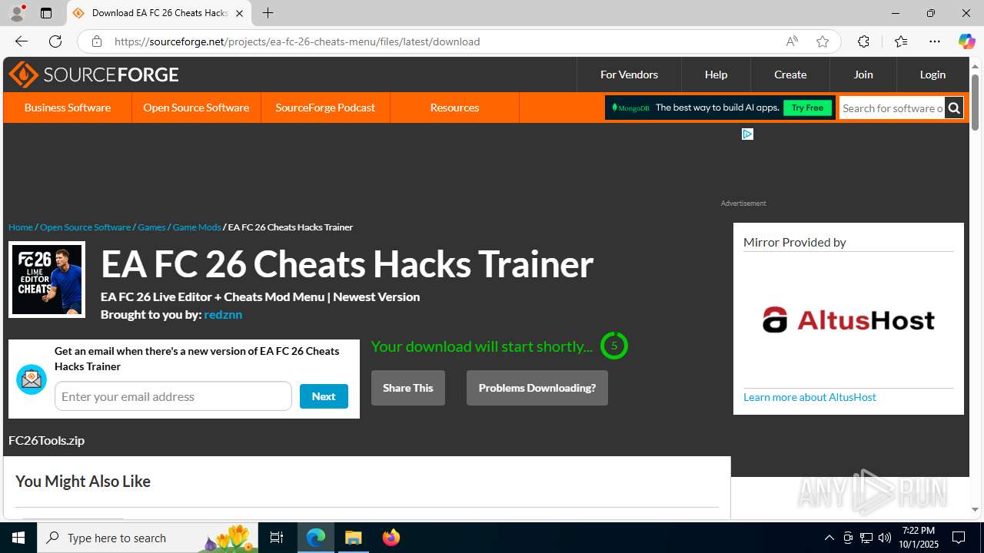Open redznn author profile link
Screen dimensions: 984x553
point(223,314)
